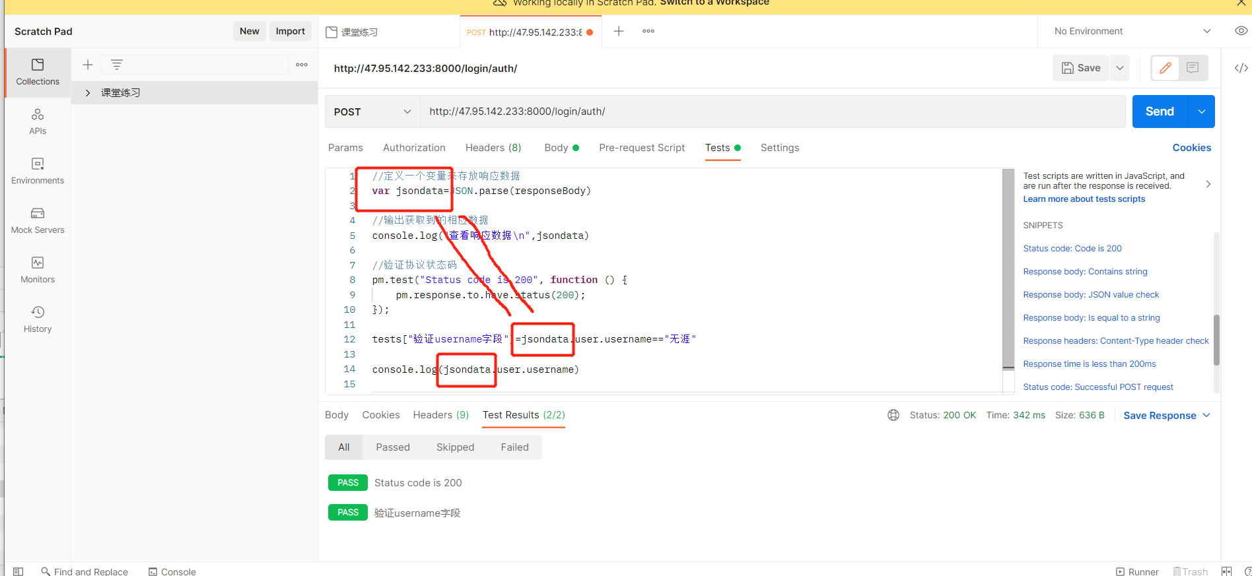Toggle the sidebar from the status bar
Image resolution: width=1252 pixels, height=576 pixels.
(18, 571)
